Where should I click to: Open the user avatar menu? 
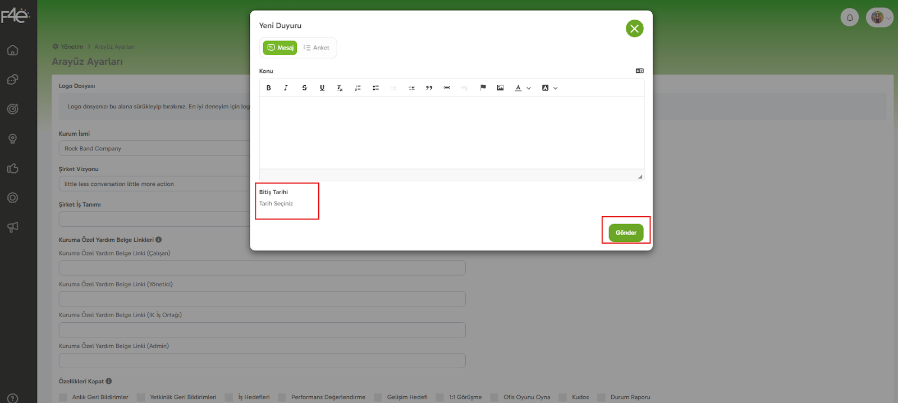coord(879,17)
